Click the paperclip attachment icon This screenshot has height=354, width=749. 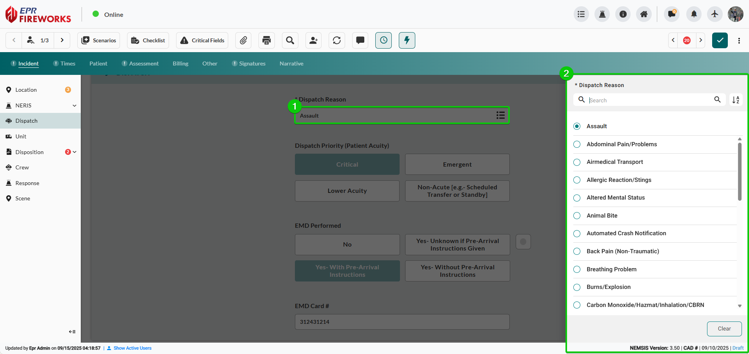click(x=243, y=40)
